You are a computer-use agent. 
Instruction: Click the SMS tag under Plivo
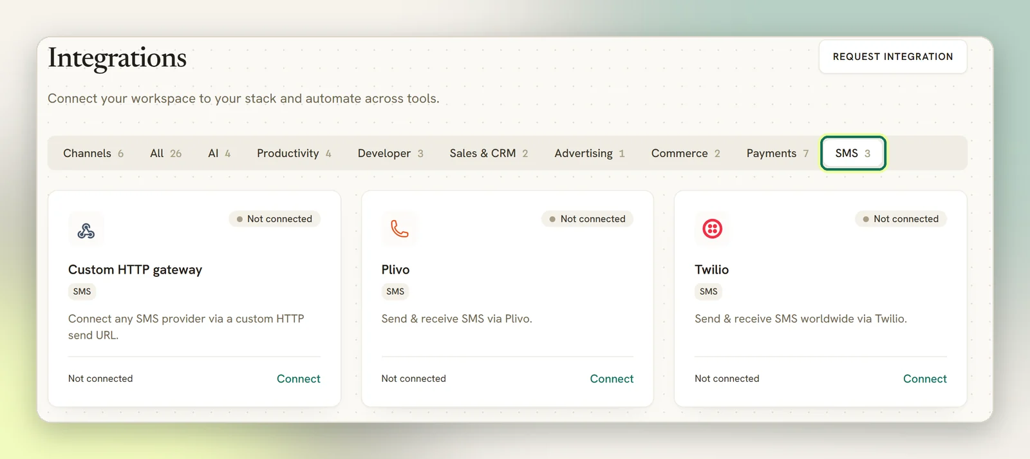[x=395, y=292]
